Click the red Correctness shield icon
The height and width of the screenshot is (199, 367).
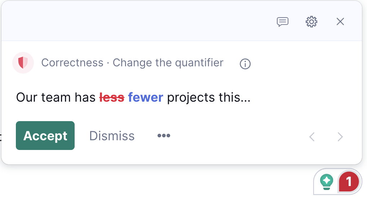[23, 63]
